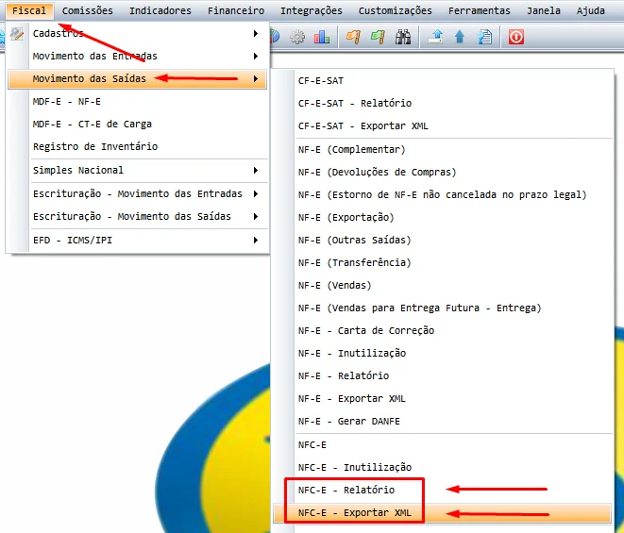Open NFC-E - Inutilização
This screenshot has width=624, height=533.
(x=443, y=467)
